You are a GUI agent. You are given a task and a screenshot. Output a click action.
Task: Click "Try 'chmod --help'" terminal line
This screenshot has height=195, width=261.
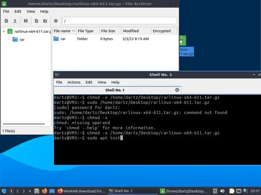(105, 128)
